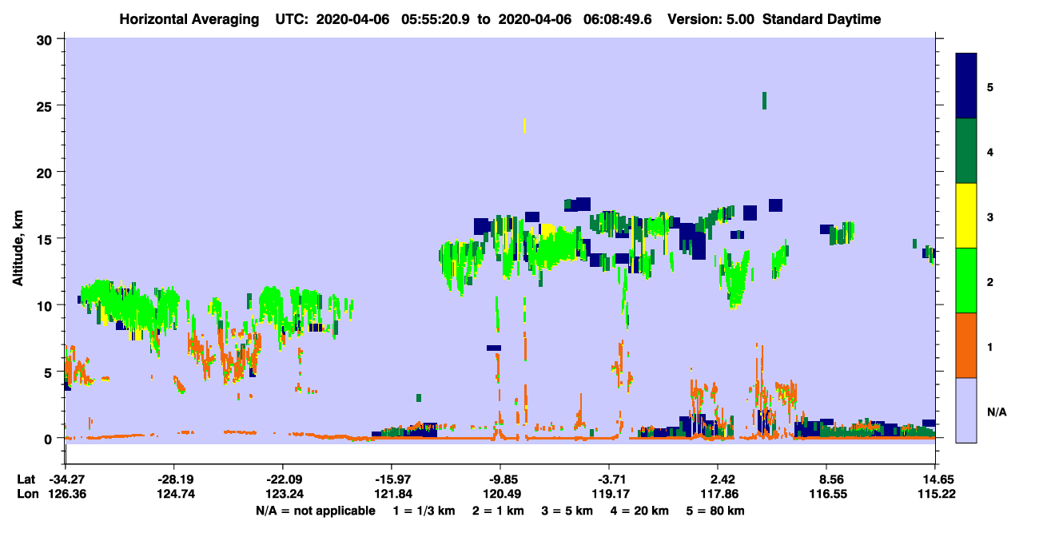This screenshot has width=1039, height=533.
Task: Click longitude value 115.22
Action: (x=935, y=495)
